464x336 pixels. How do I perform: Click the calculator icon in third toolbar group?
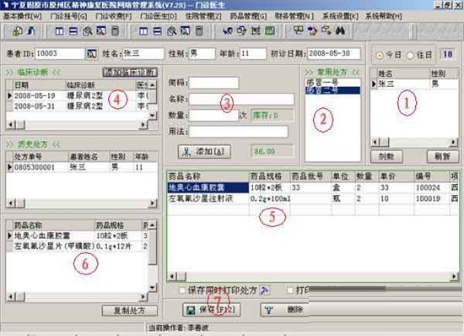pos(199,30)
